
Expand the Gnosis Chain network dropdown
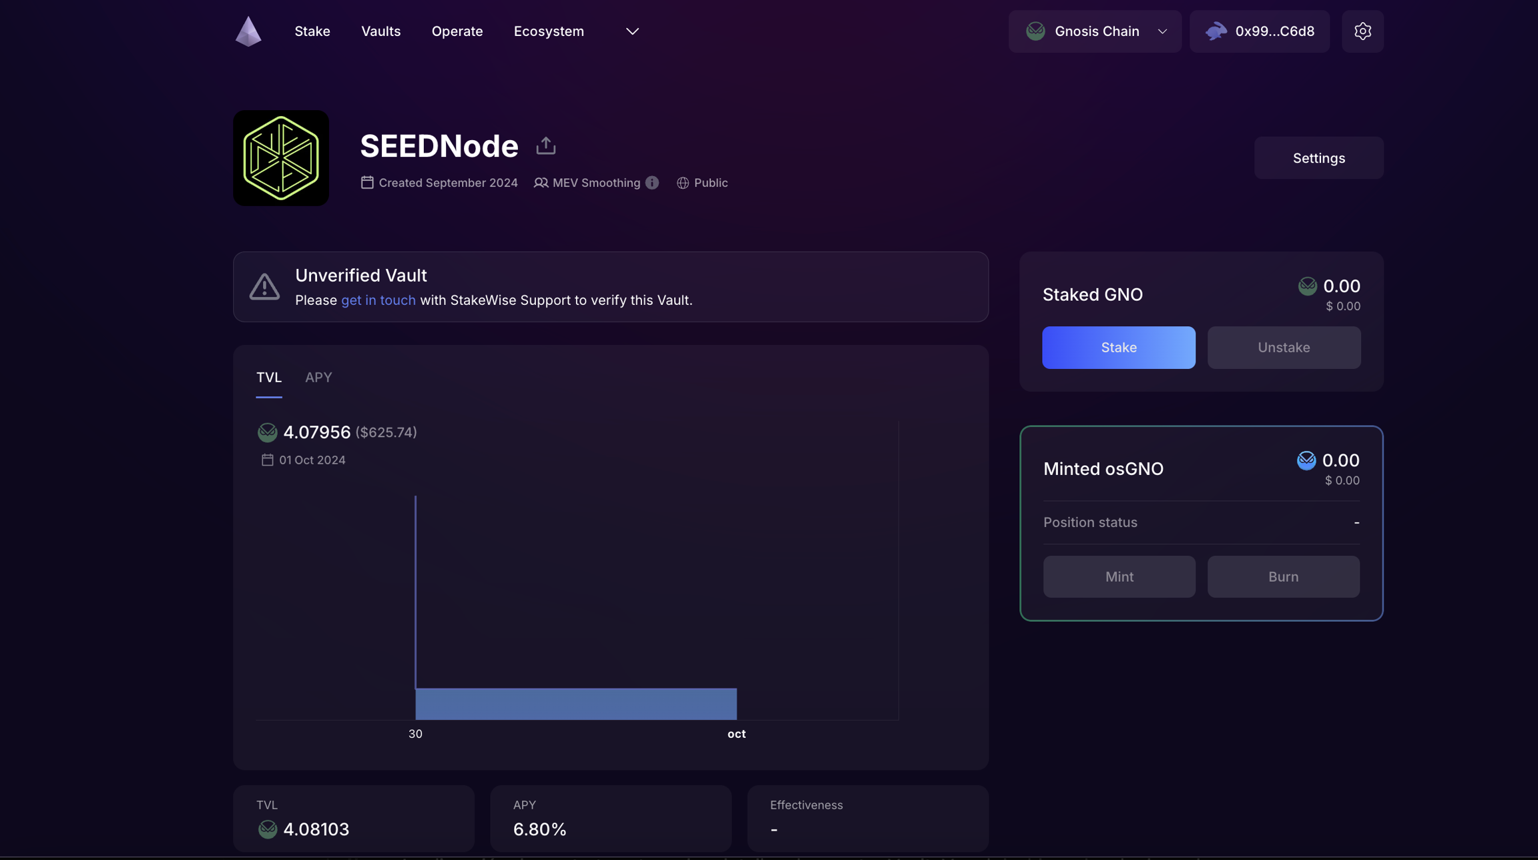point(1162,31)
